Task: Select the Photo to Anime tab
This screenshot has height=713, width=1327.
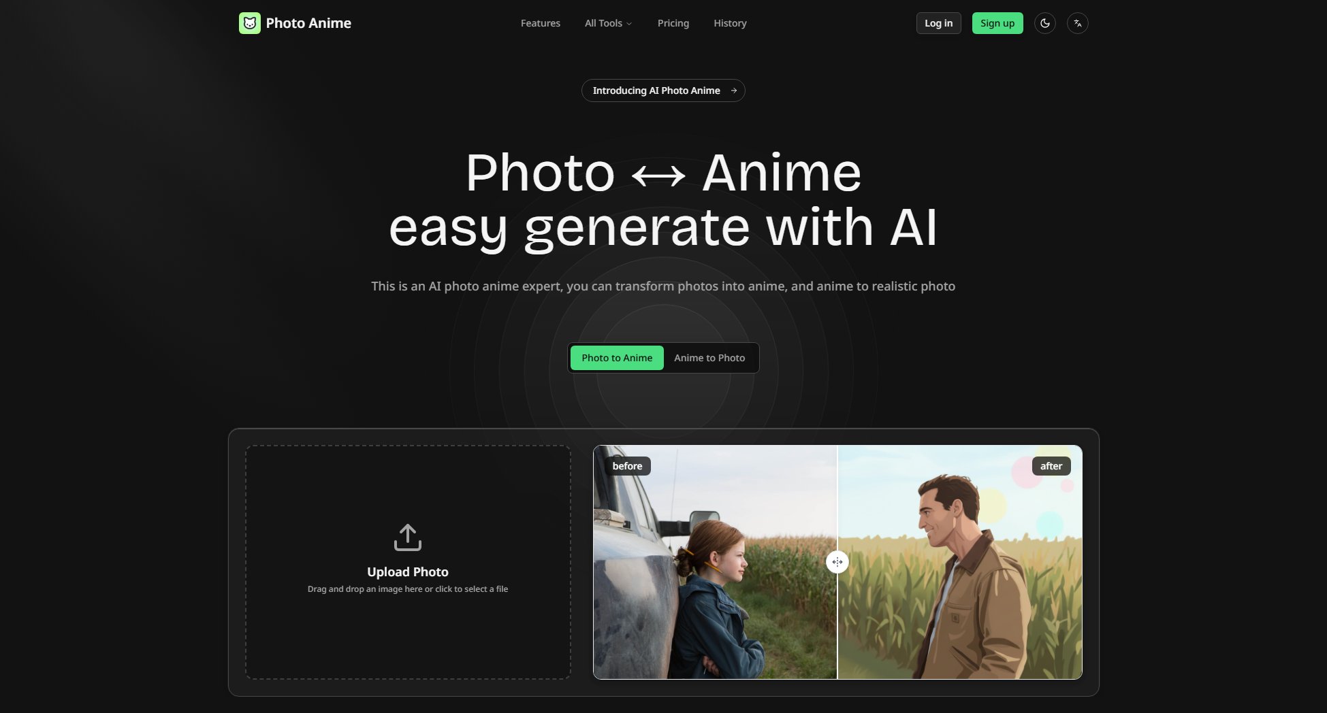Action: click(617, 358)
